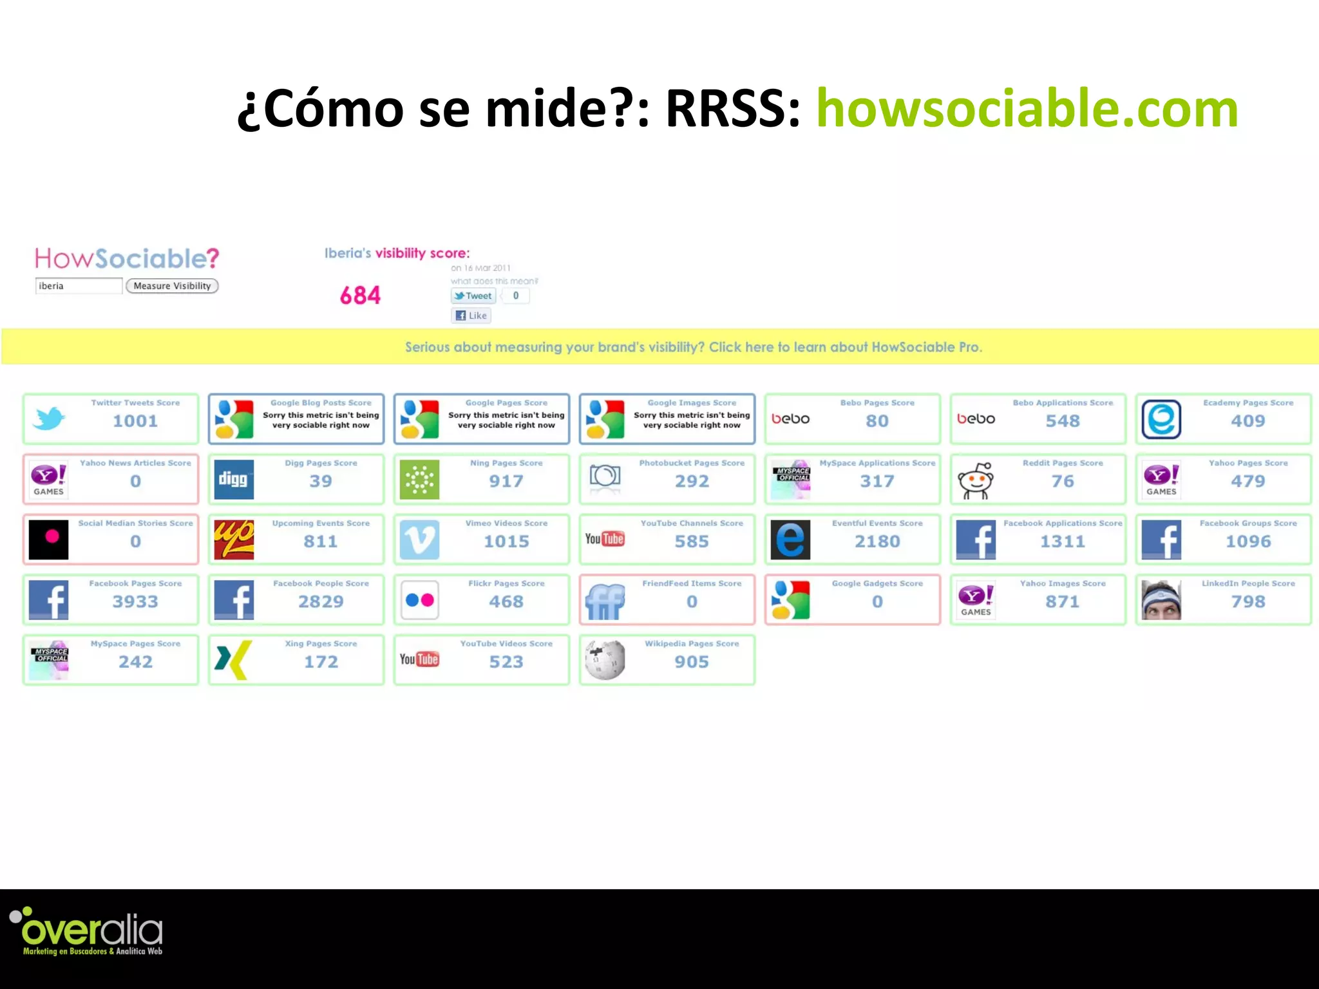The height and width of the screenshot is (989, 1319).
Task: Click the MySpace icon in MySpace Pages card
Action: [49, 660]
